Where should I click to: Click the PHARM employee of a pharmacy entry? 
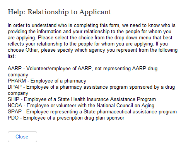tap(47, 81)
